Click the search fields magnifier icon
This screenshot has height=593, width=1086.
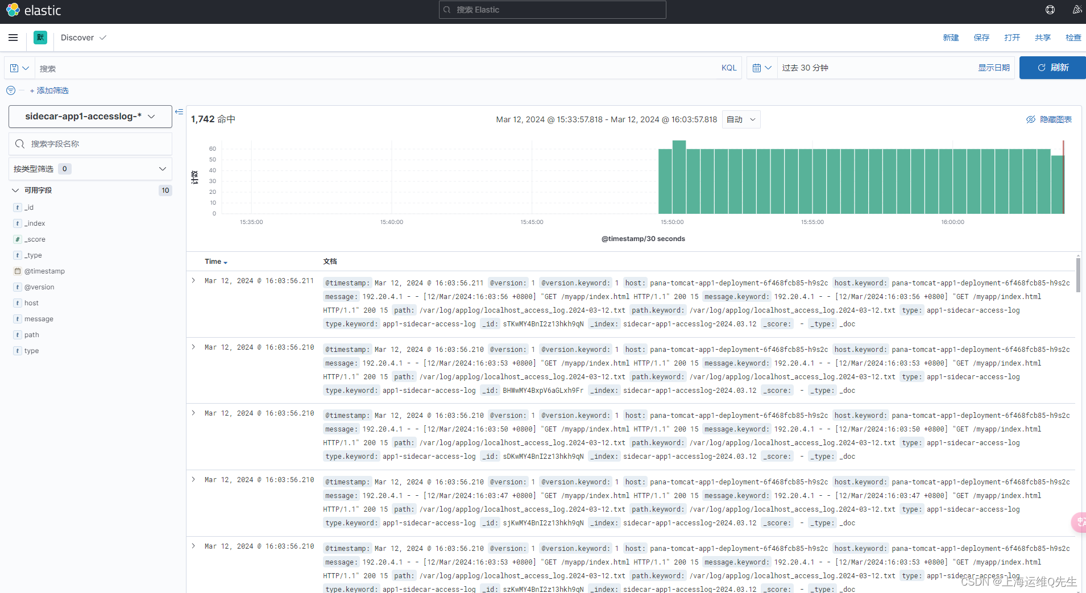coord(20,144)
